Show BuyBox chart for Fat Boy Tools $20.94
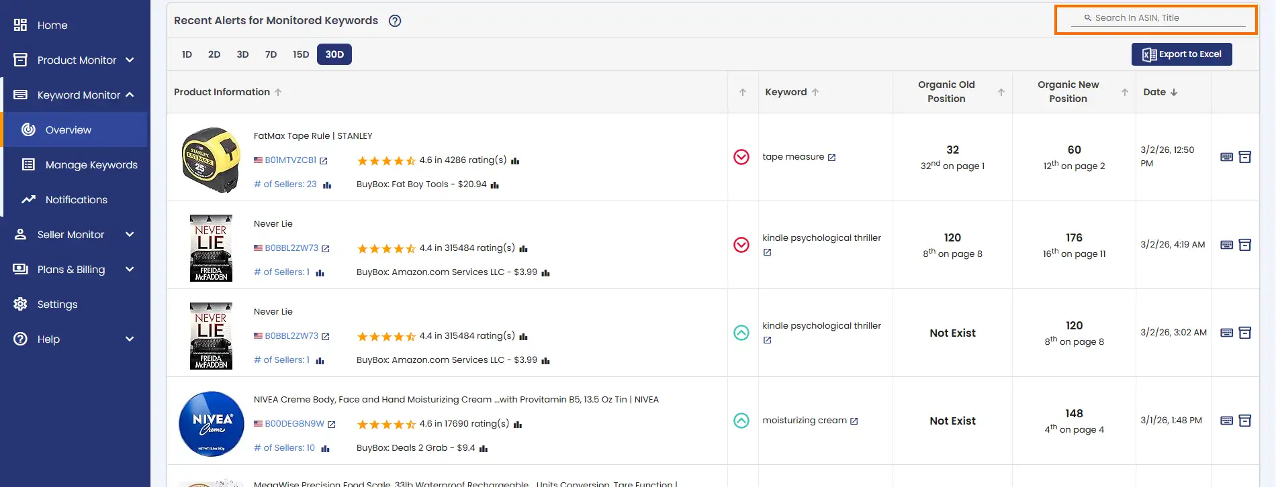This screenshot has height=487, width=1276. point(494,185)
